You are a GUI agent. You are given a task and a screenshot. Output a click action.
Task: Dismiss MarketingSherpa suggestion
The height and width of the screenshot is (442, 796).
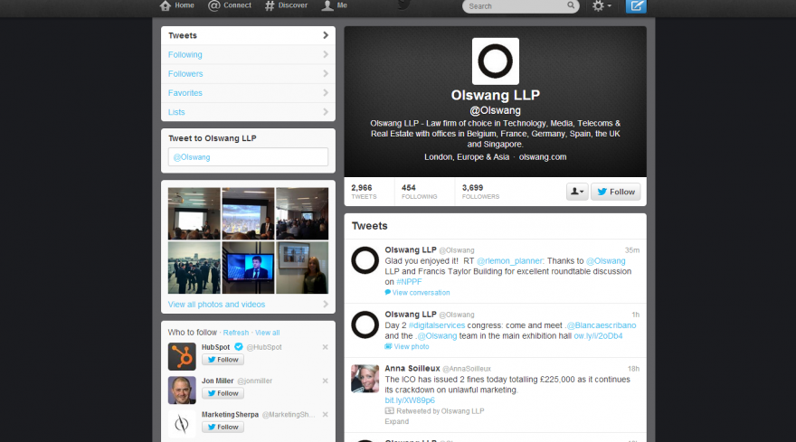coord(325,415)
